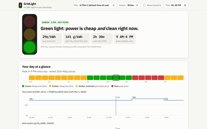The image size is (207, 129).
Task: Select the 3a amber hour cell
Action: tap(51, 78)
